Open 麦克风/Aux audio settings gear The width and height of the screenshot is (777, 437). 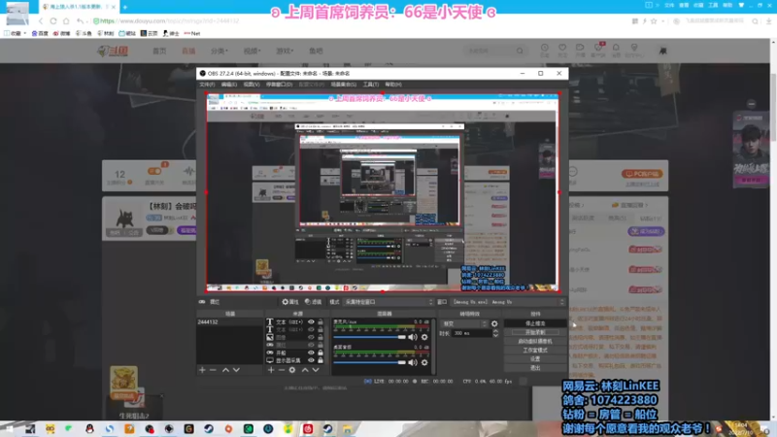tap(424, 337)
